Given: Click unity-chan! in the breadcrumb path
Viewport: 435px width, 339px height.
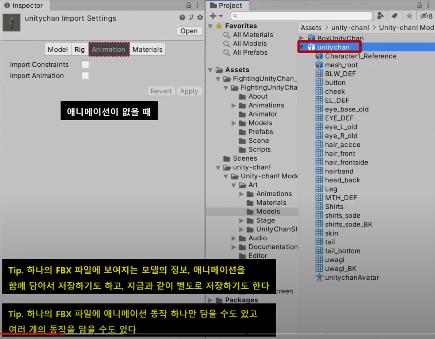Looking at the screenshot, I should [x=350, y=28].
